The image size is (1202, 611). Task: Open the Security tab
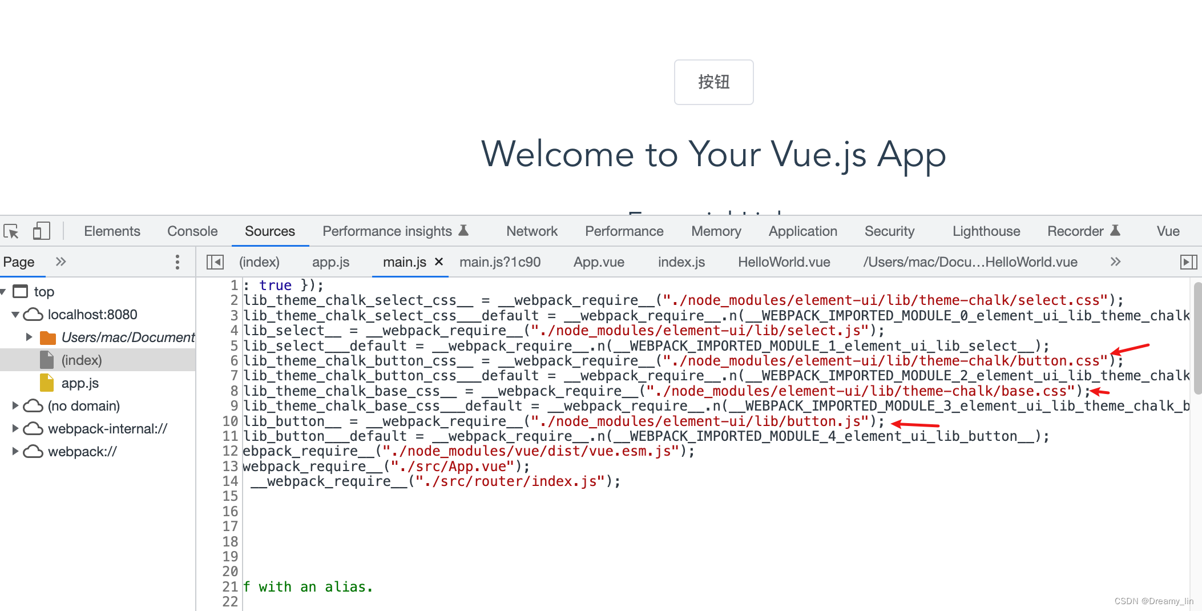coord(890,231)
